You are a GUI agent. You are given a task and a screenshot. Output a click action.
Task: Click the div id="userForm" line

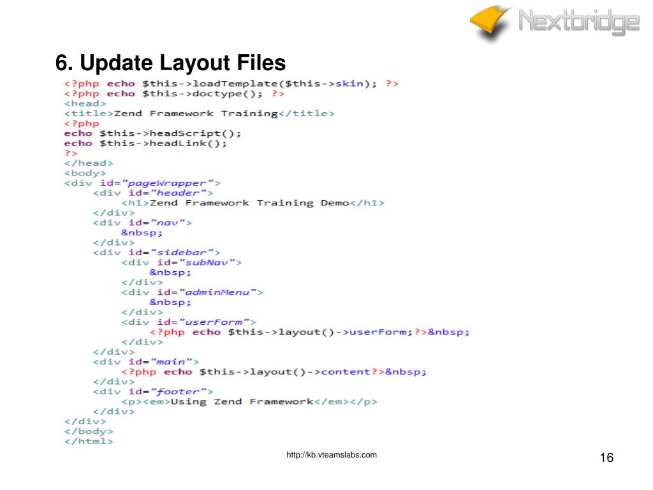[188, 322]
